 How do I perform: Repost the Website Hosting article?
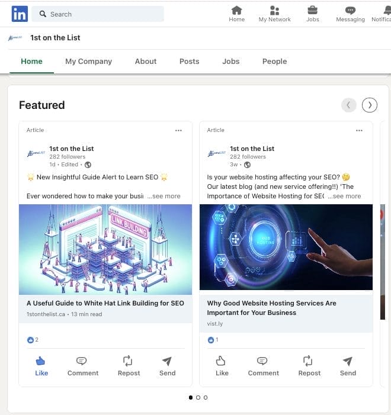click(x=309, y=366)
